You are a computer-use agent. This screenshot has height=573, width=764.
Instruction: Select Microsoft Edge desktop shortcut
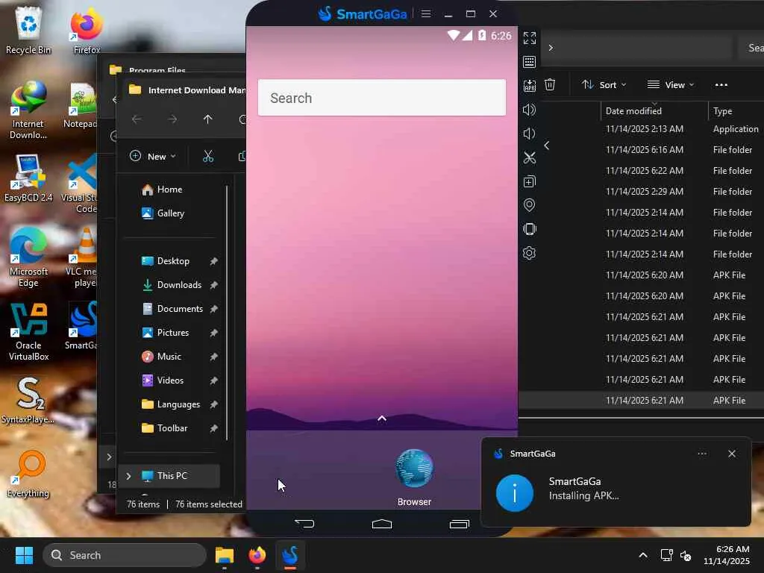tap(28, 257)
